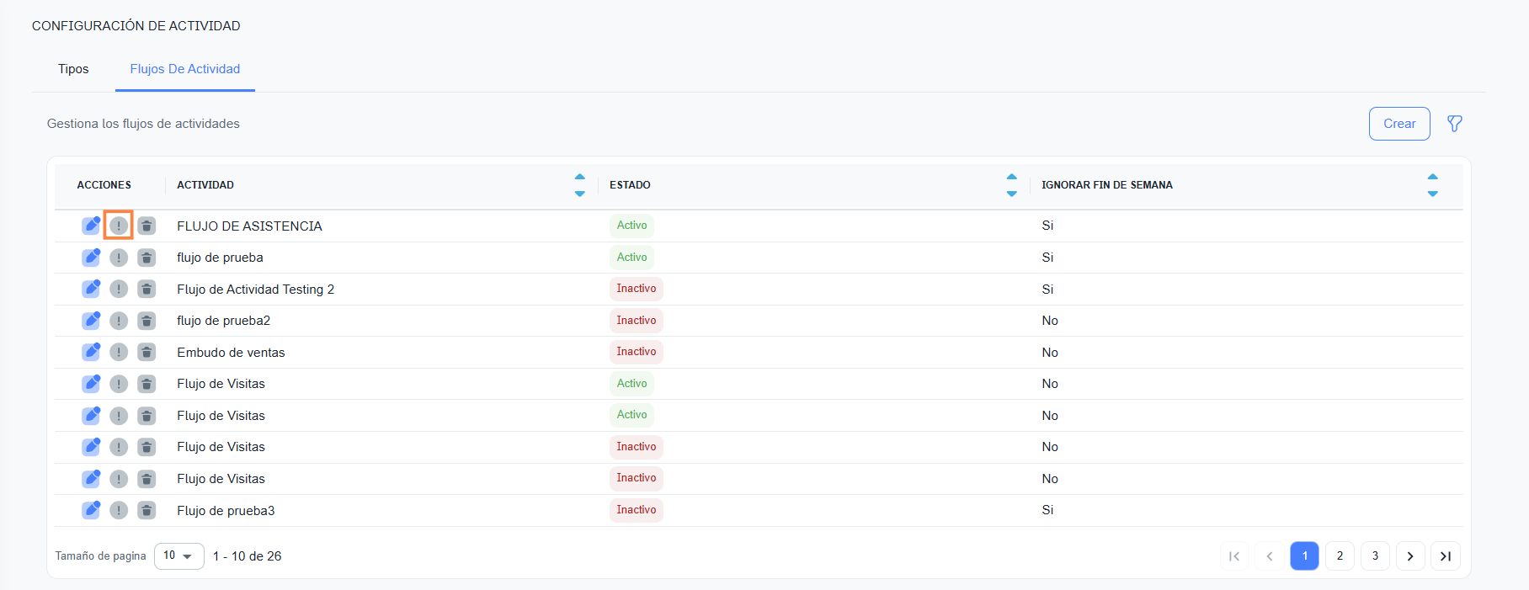Sort table by Estado column
The width and height of the screenshot is (1529, 590).
coord(1011,185)
